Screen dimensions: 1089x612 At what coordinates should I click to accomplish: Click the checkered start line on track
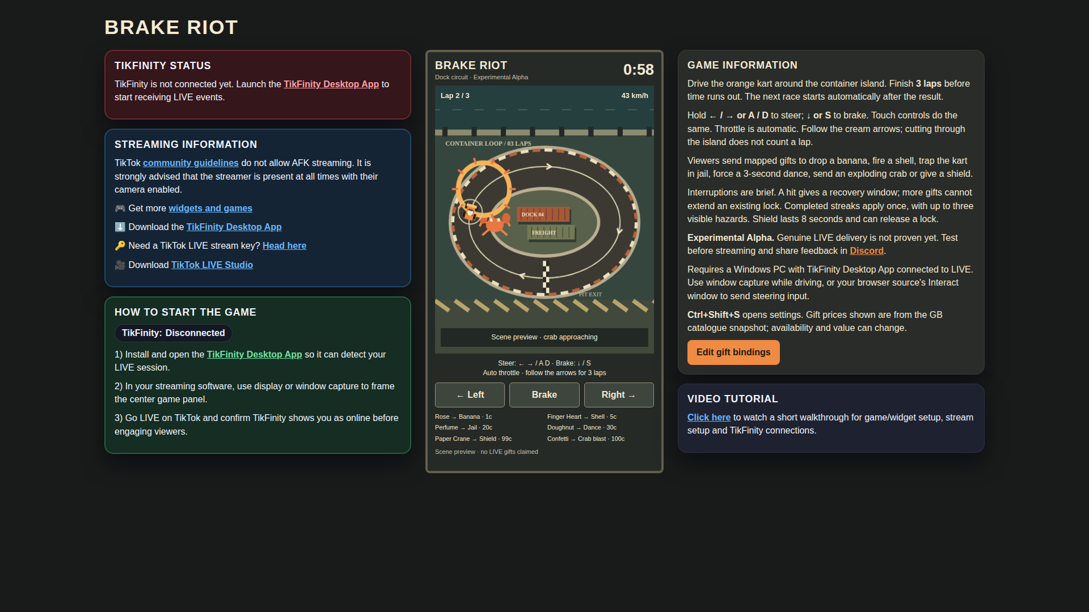click(546, 277)
